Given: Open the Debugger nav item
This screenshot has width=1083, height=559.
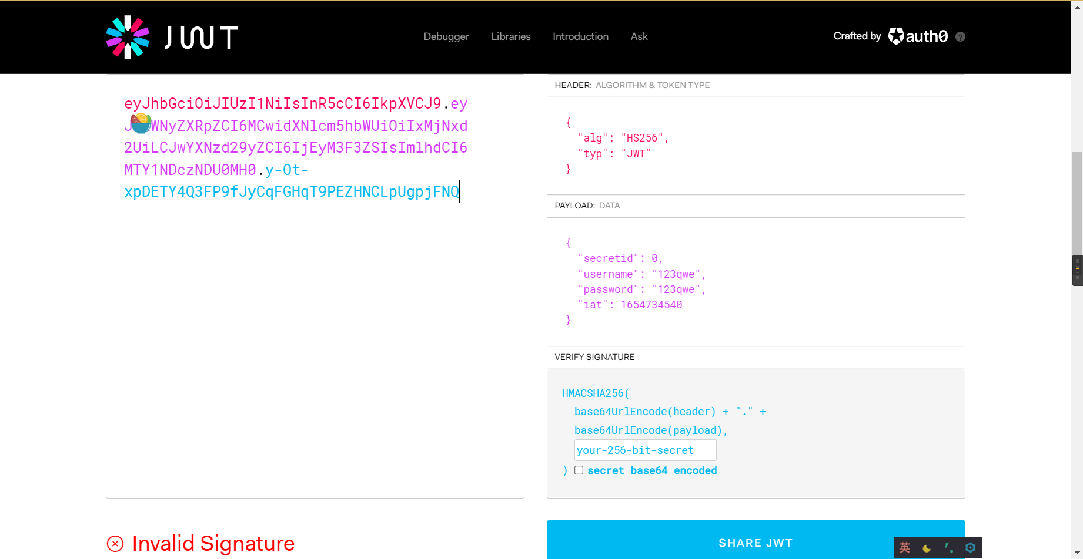Looking at the screenshot, I should click(446, 36).
